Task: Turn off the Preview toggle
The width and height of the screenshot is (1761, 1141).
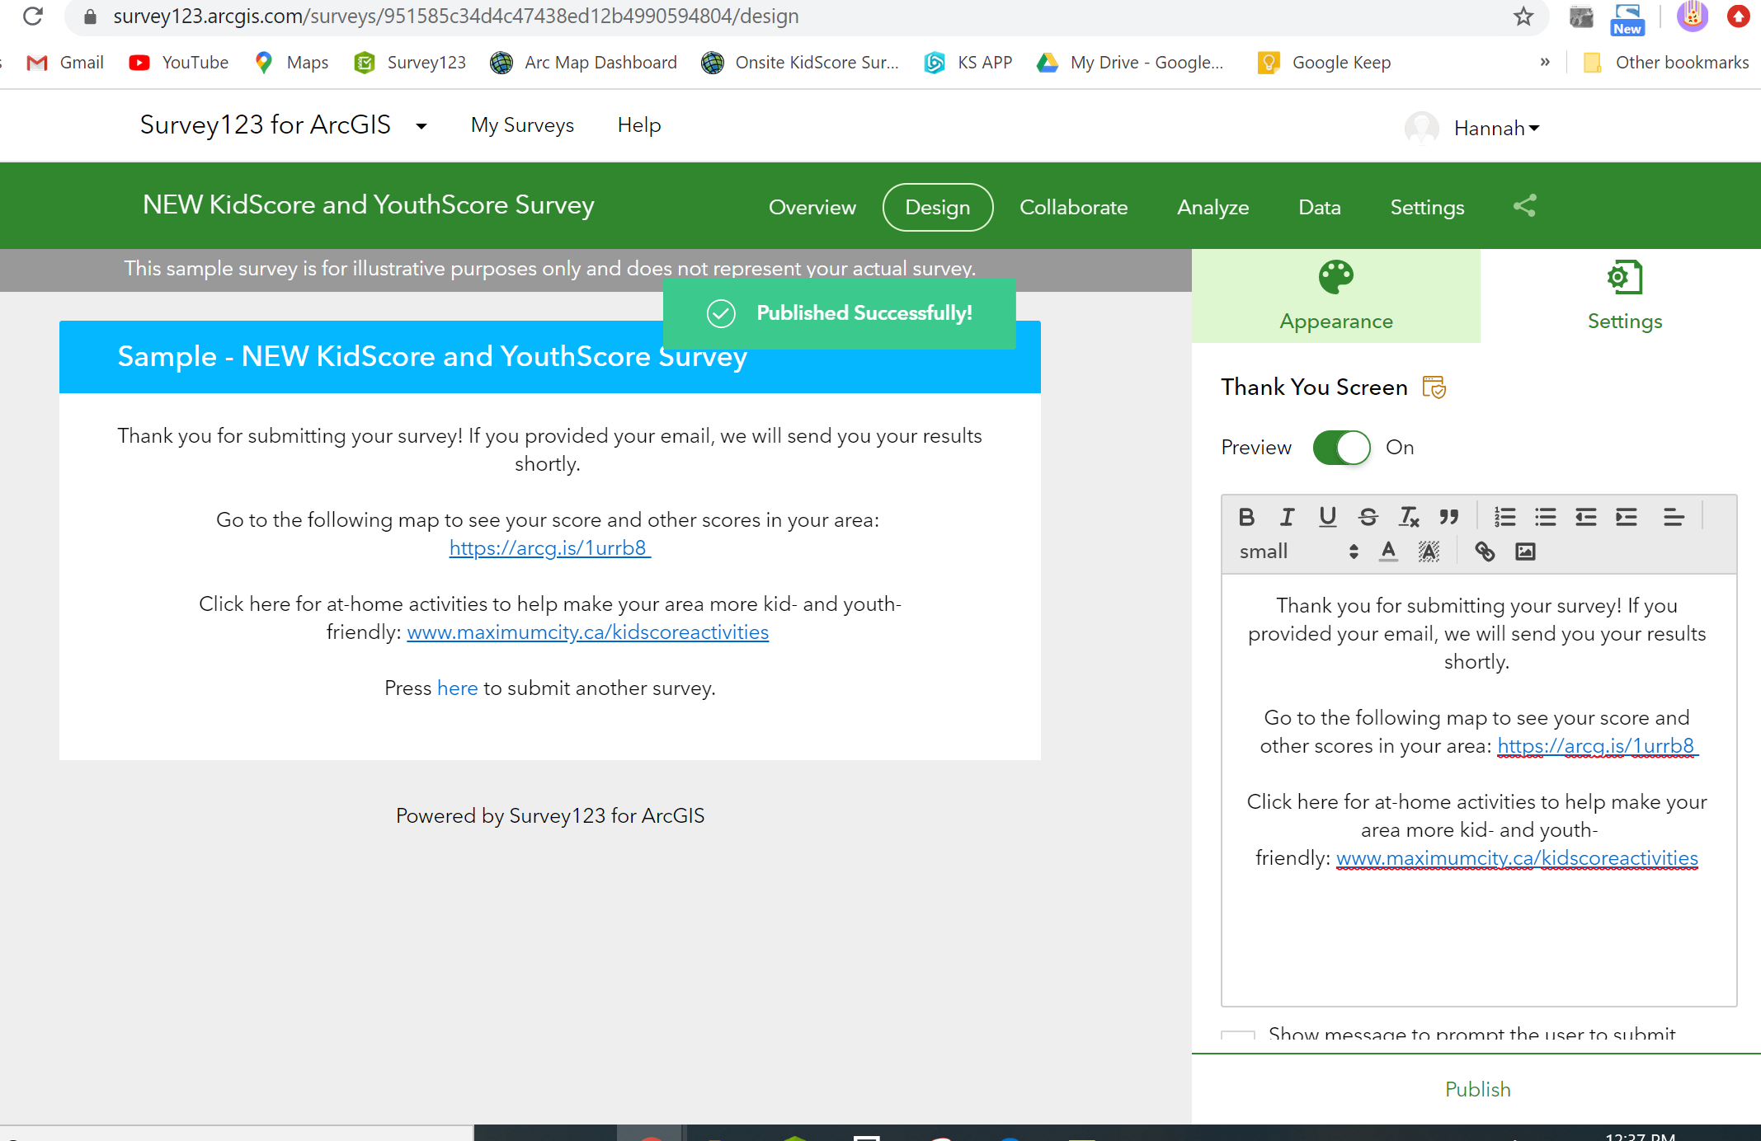Action: click(x=1341, y=448)
